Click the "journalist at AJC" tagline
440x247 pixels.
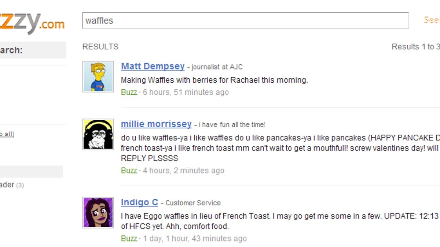pos(217,67)
